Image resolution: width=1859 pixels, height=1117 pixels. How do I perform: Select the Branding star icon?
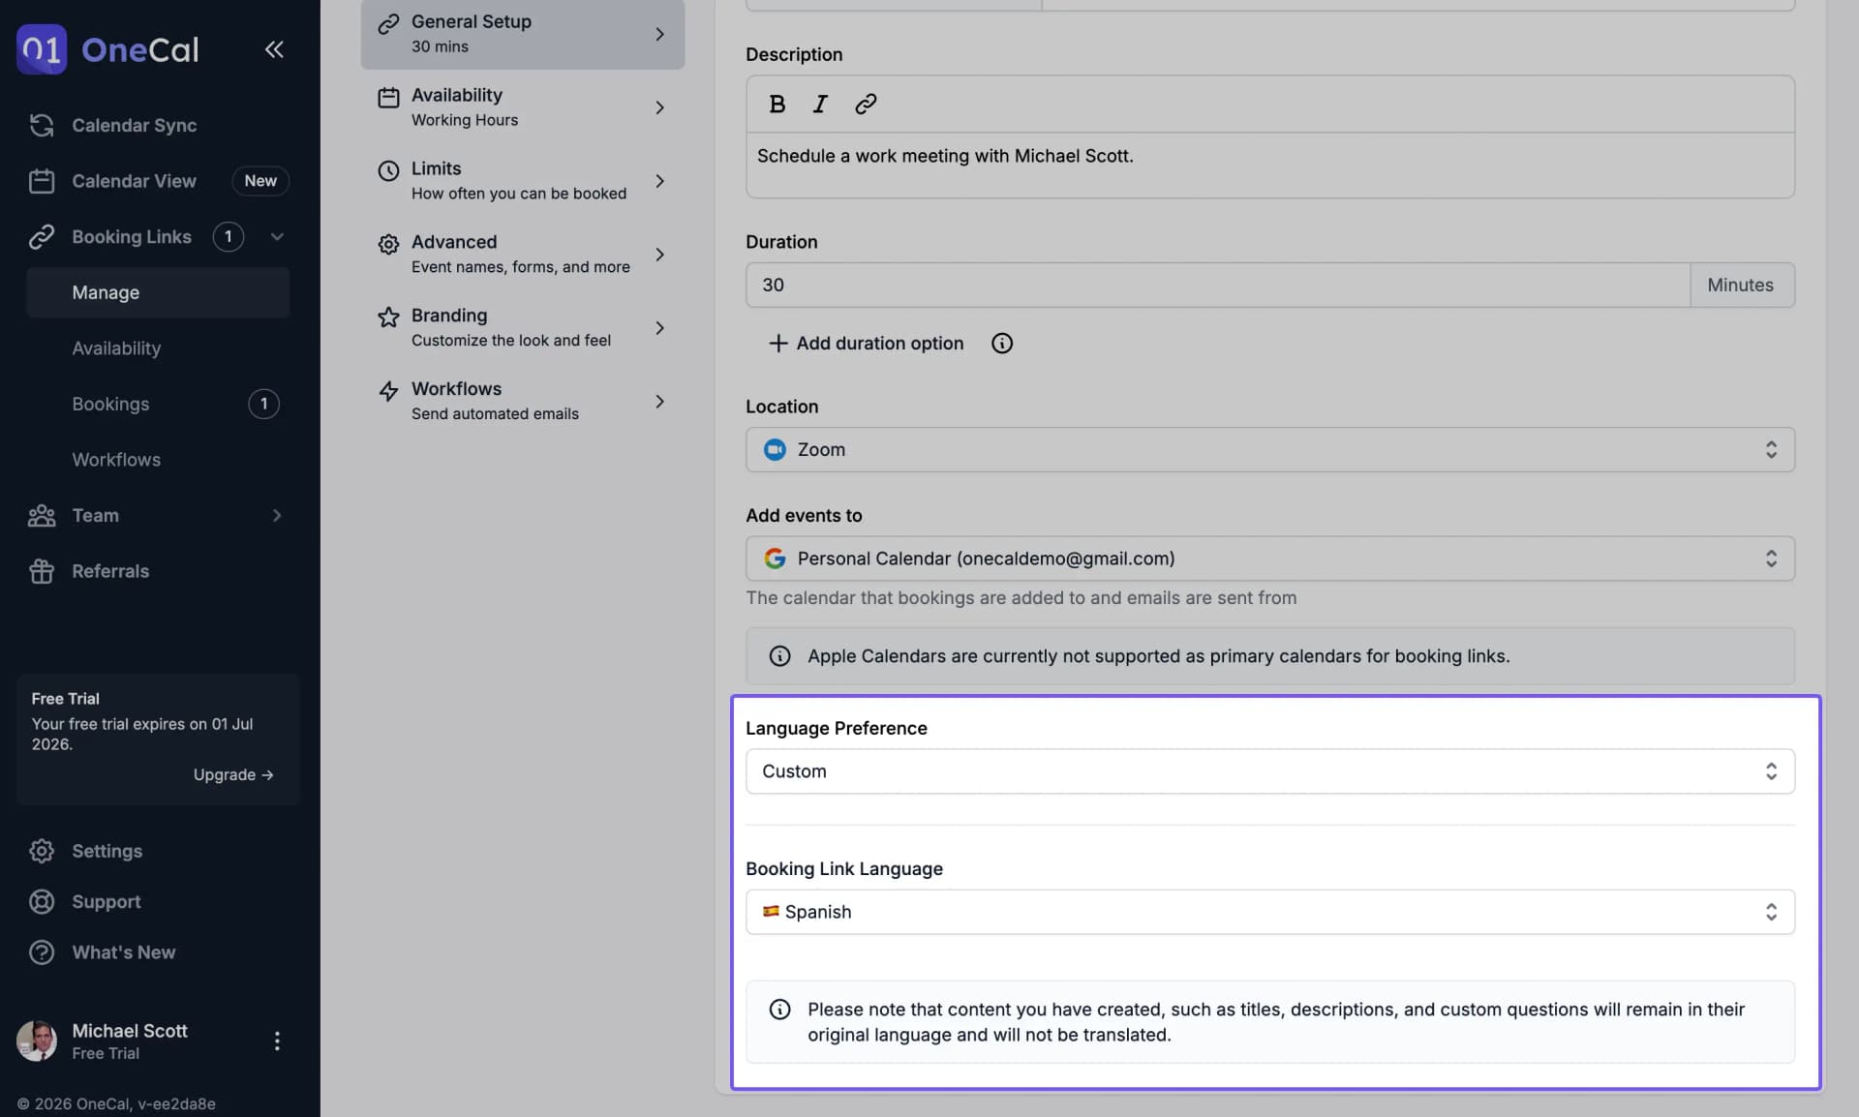(x=388, y=317)
